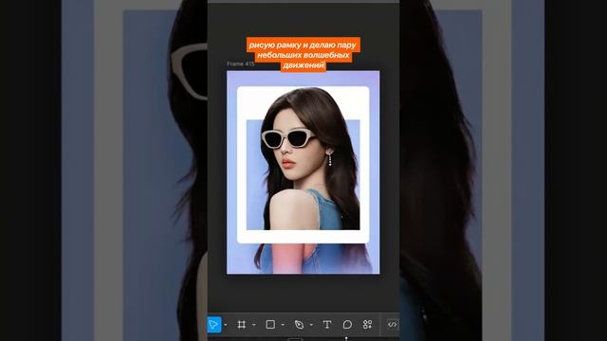
Task: Open Move tool options dropdown arrow
Action: (x=226, y=325)
